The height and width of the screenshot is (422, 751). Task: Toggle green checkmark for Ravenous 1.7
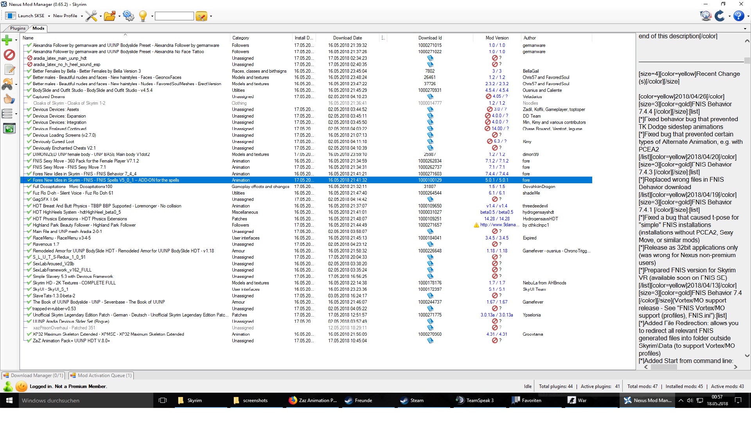[x=29, y=244]
